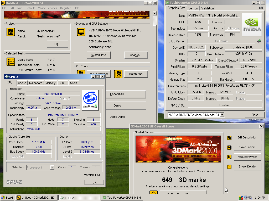
Task: Click the ResultBrowser button in score window
Action: (x=247, y=157)
